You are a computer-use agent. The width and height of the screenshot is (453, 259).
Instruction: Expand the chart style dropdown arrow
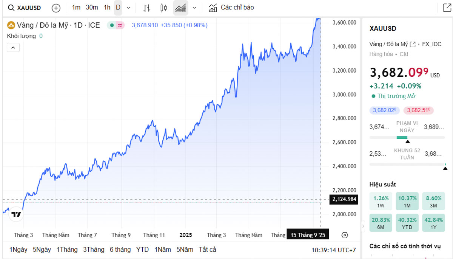[194, 8]
